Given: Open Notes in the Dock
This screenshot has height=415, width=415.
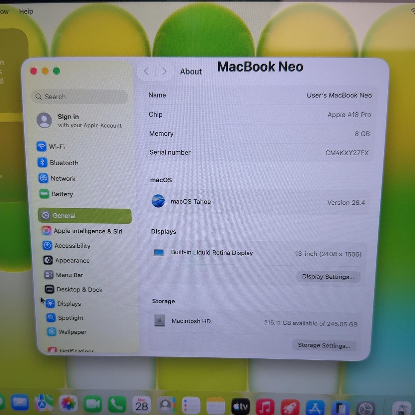Looking at the screenshot, I should [x=216, y=406].
